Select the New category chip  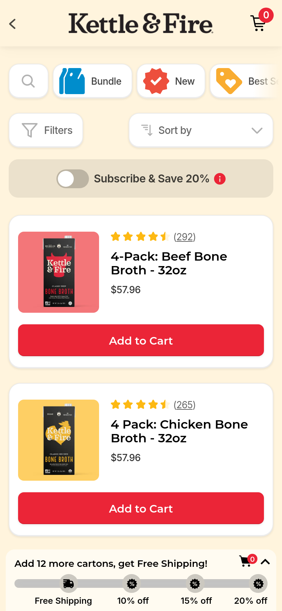[x=171, y=81]
